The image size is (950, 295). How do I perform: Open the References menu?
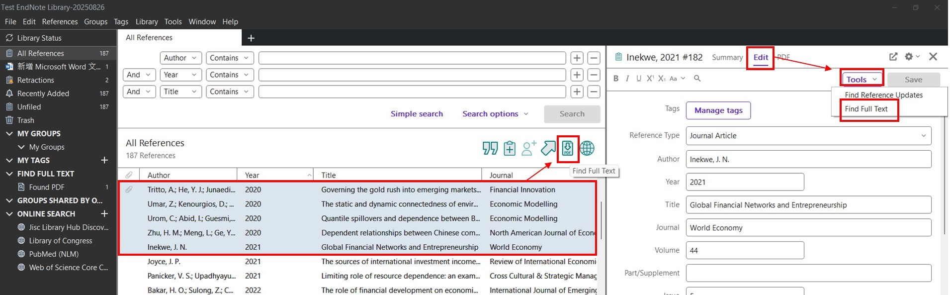pos(60,22)
